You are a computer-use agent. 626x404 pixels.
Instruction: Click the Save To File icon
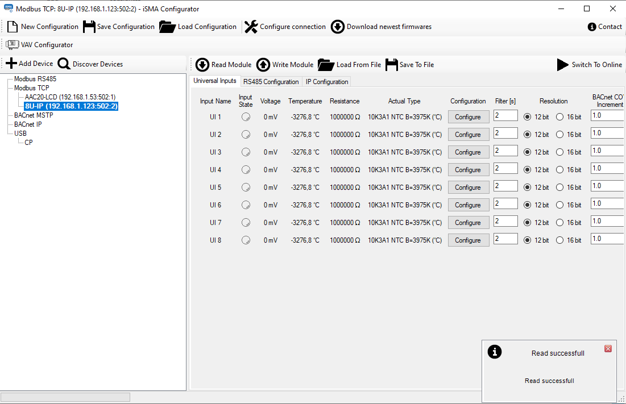click(x=392, y=64)
